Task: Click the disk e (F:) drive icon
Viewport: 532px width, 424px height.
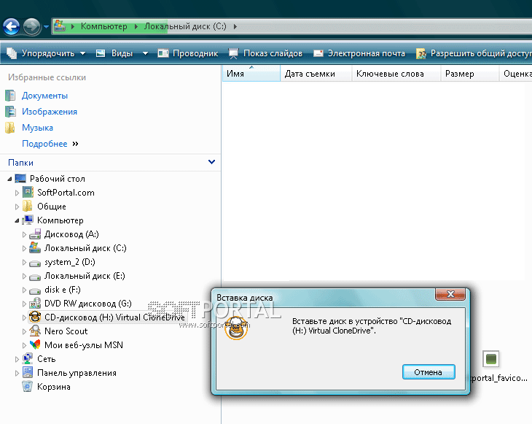Action: [x=35, y=290]
